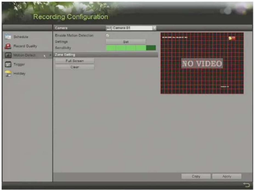Click the Apply button
Image resolution: width=254 pixels, height=190 pixels.
coord(227,176)
